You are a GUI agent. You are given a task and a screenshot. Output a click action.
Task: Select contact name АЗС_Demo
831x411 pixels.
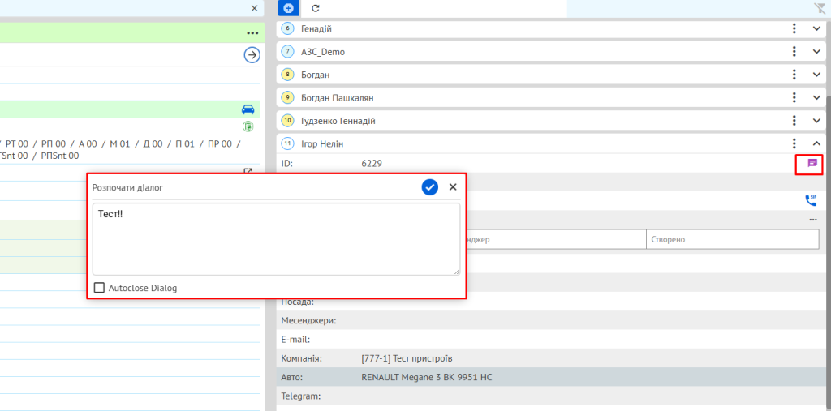(322, 52)
